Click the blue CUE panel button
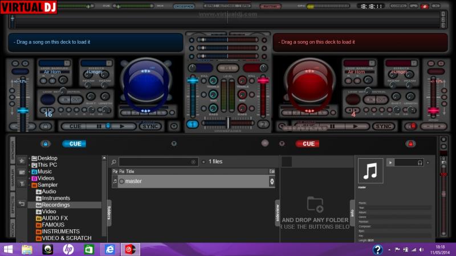Viewport: 456px width, 256px height. [x=75, y=144]
